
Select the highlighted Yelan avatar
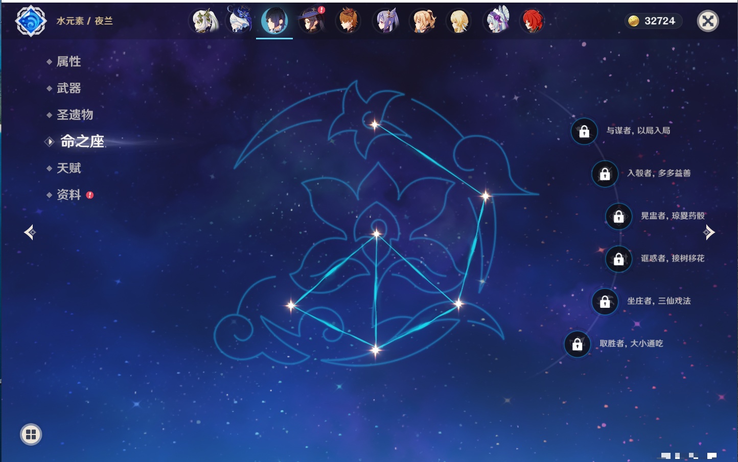pyautogui.click(x=274, y=21)
